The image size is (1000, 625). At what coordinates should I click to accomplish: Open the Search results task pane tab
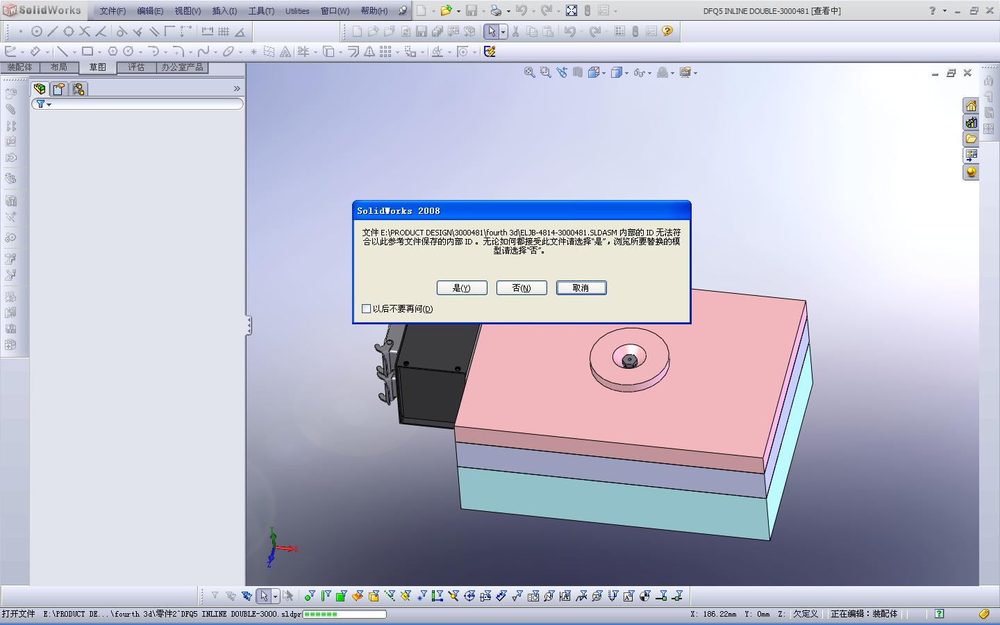coord(971,156)
